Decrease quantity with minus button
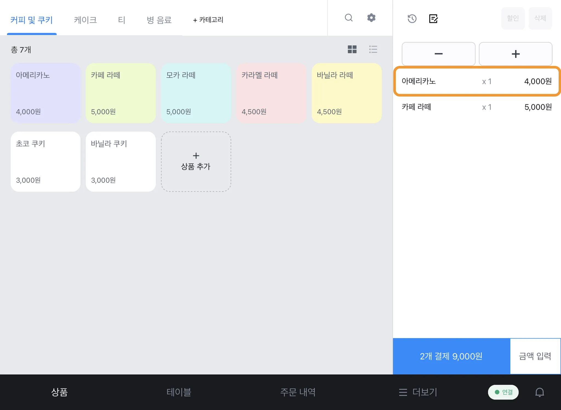The width and height of the screenshot is (561, 410). click(438, 54)
